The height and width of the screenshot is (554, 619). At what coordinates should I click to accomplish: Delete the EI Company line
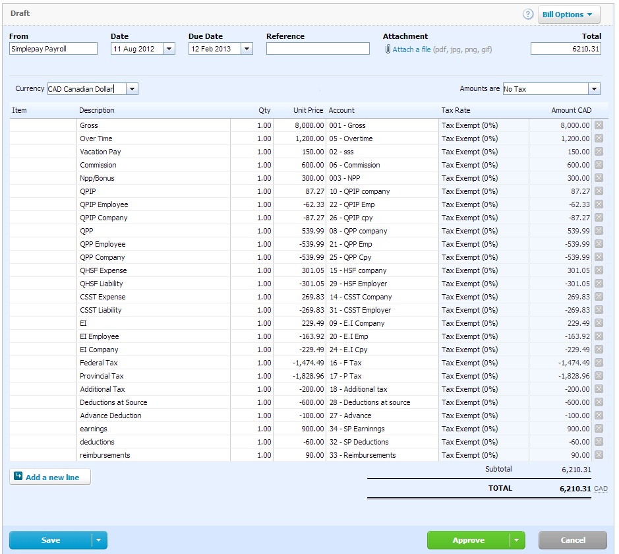(x=599, y=350)
